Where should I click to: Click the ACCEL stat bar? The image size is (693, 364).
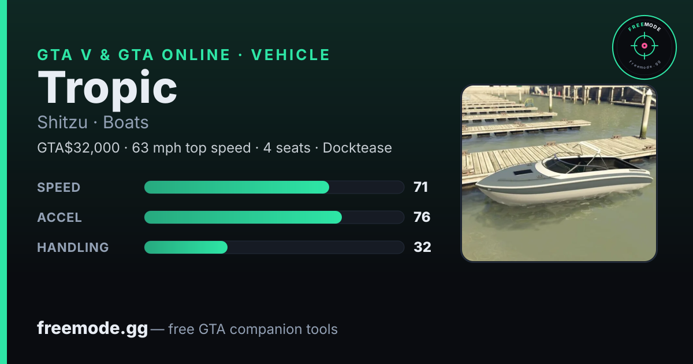[274, 217]
